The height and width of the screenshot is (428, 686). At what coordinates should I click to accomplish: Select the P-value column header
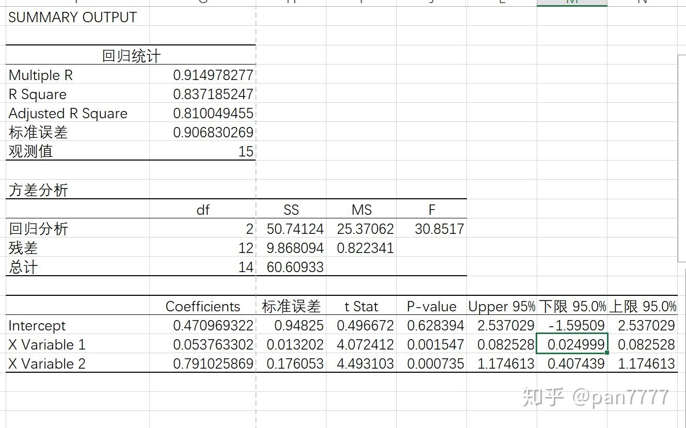coord(432,307)
